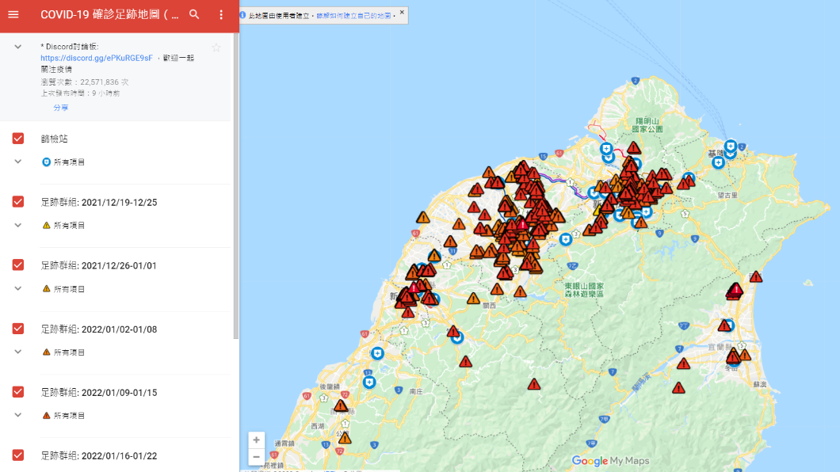Image resolution: width=840 pixels, height=472 pixels.
Task: Uncheck the 2022/01/09-01/15 layer checkbox
Action: [18, 392]
